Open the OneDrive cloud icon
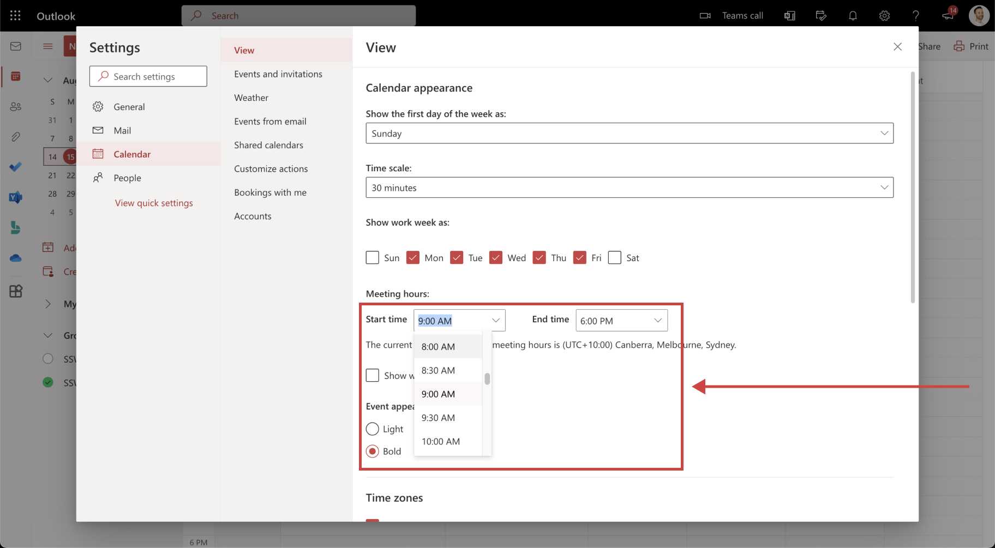 pos(15,258)
